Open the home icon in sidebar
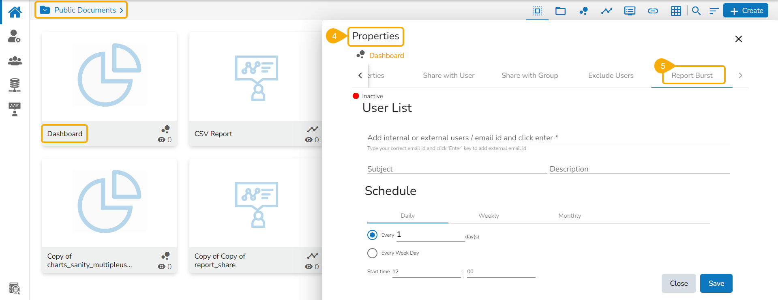778x300 pixels. [x=15, y=12]
